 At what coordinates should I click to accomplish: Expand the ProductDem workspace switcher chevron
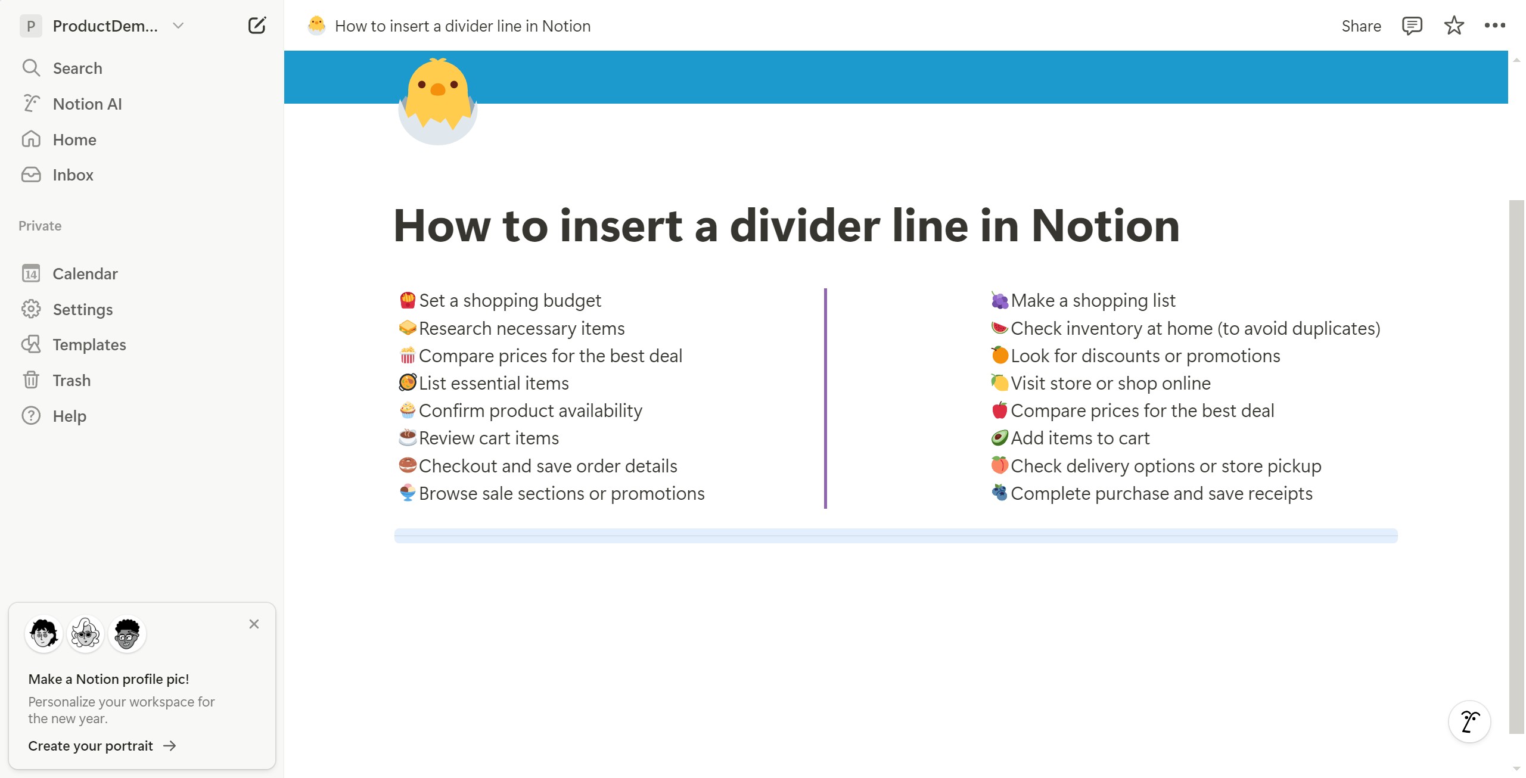pyautogui.click(x=178, y=26)
